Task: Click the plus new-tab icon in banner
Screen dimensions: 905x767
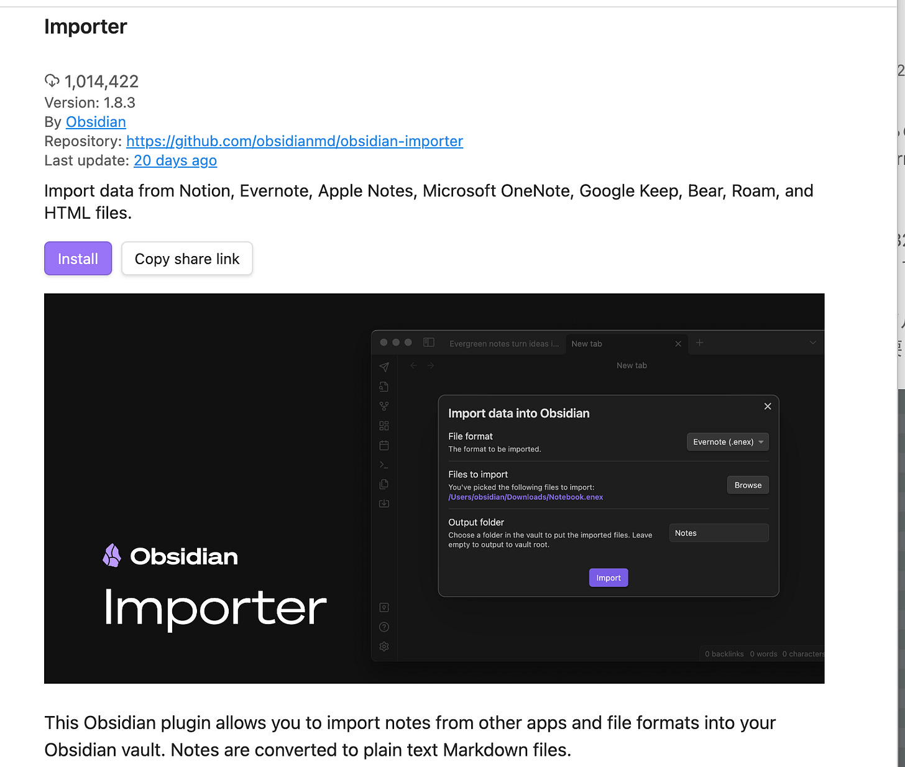Action: point(700,342)
